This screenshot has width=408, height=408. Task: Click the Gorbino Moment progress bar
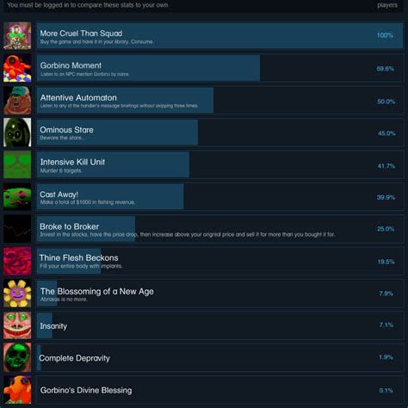tap(148, 68)
